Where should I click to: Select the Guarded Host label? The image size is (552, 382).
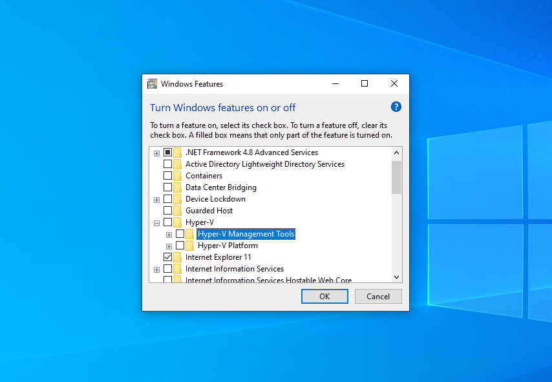(x=209, y=211)
